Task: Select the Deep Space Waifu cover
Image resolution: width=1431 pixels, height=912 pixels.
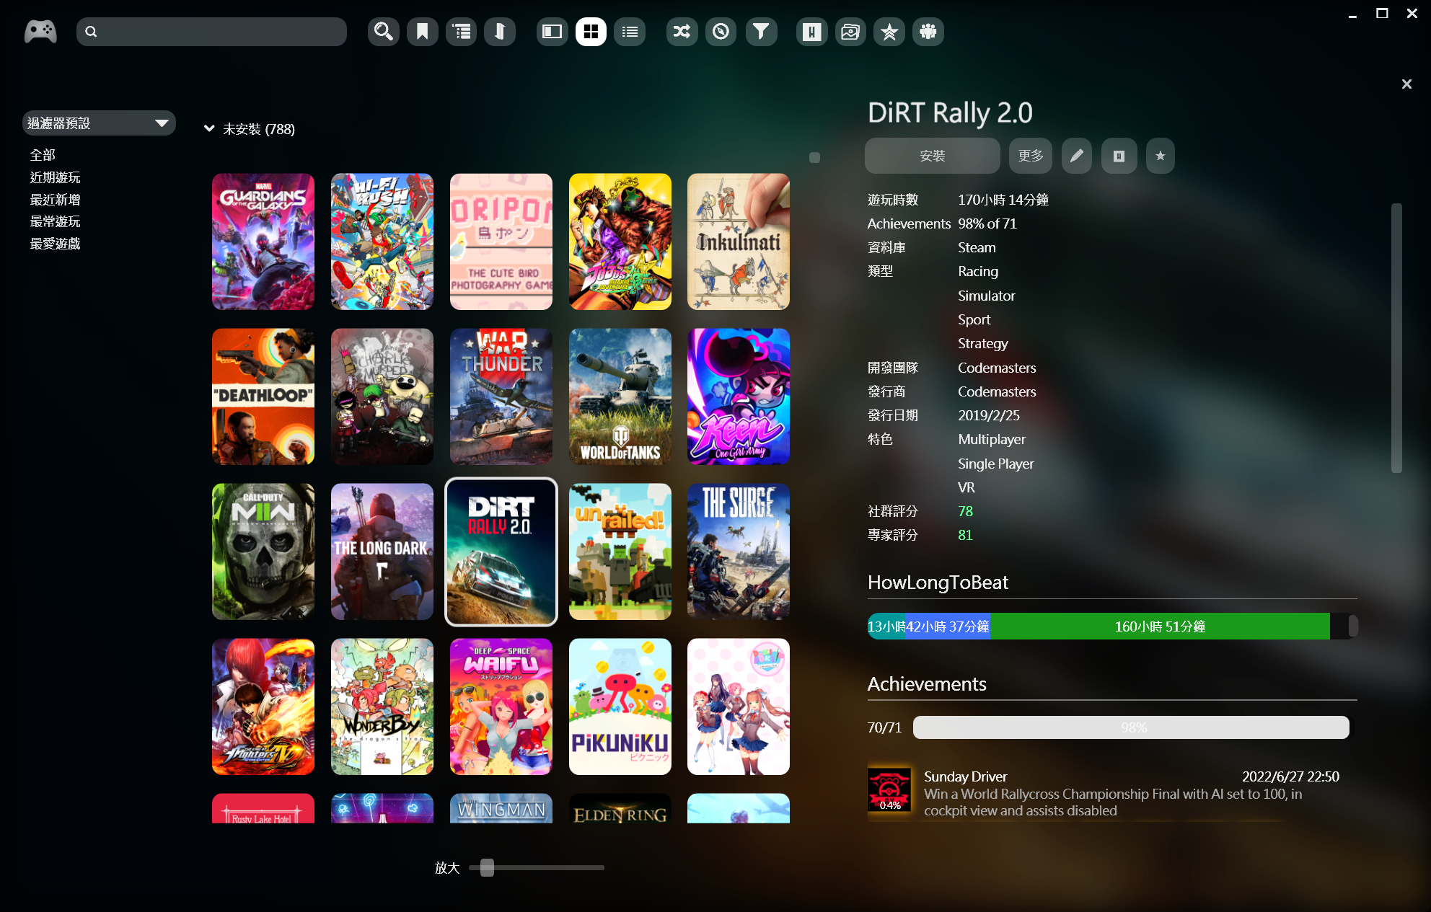Action: (x=501, y=707)
